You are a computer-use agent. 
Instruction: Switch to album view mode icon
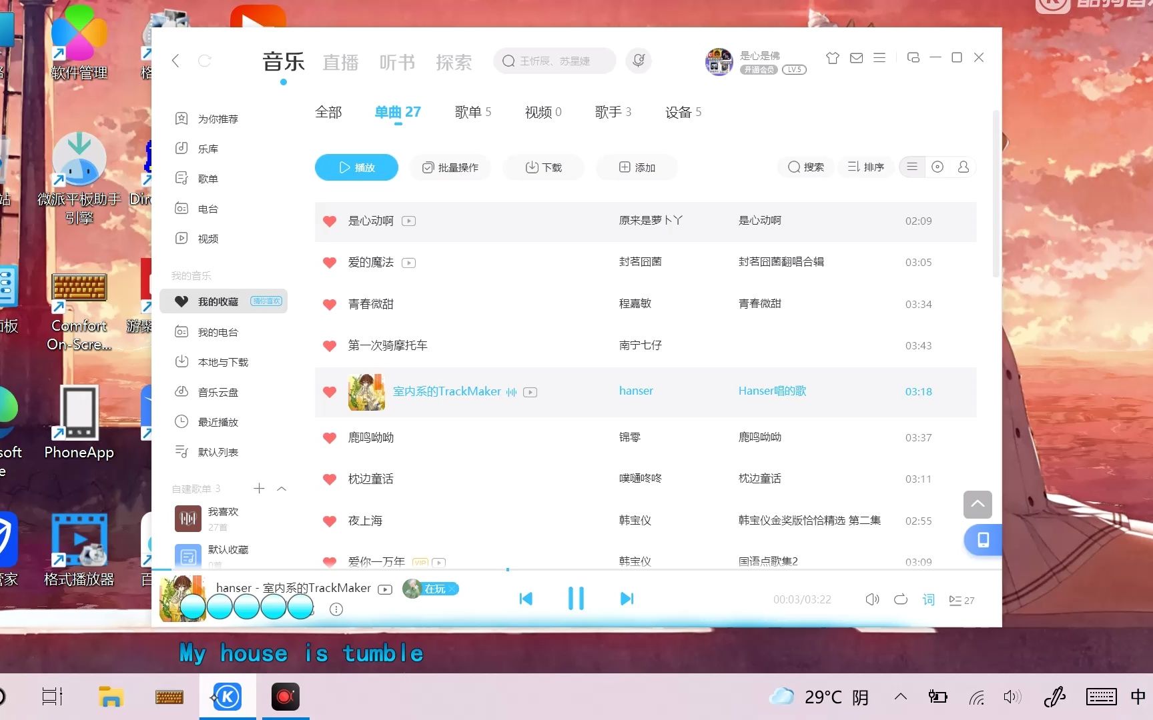[937, 167]
